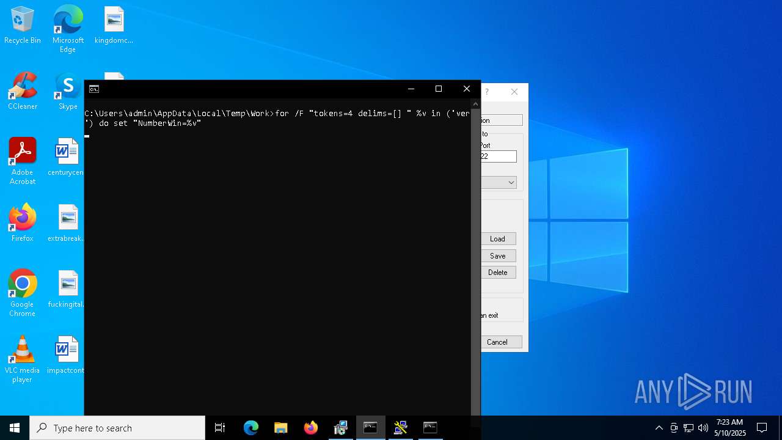Click the Type here to search box
The width and height of the screenshot is (782, 440).
[x=117, y=428]
